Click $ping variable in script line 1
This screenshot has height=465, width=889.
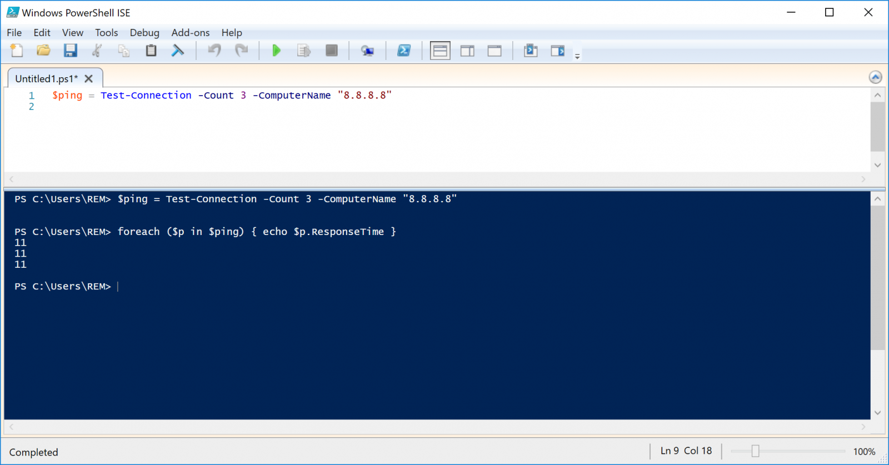tap(67, 96)
